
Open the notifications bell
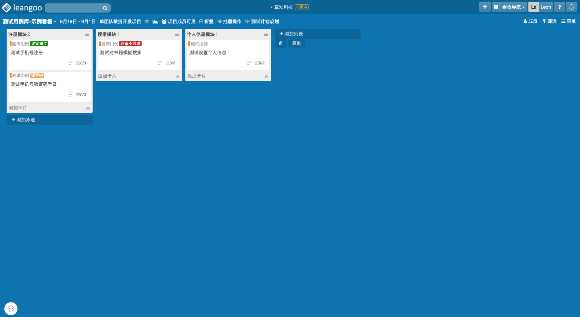pos(571,7)
